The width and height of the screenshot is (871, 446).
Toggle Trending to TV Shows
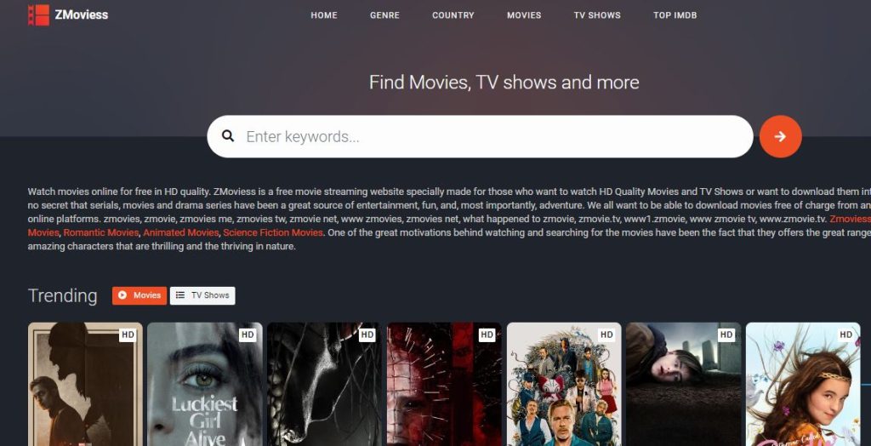pos(202,295)
